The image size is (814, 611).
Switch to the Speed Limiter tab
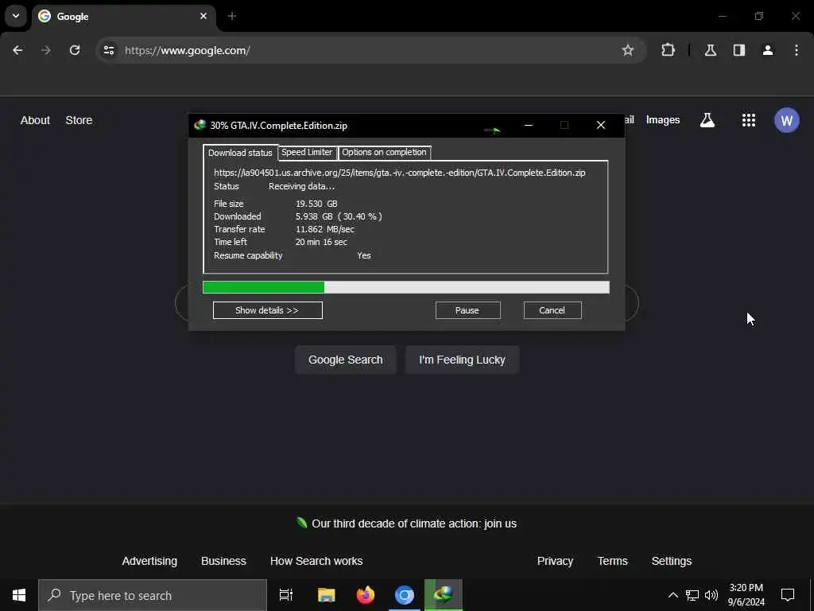click(307, 152)
